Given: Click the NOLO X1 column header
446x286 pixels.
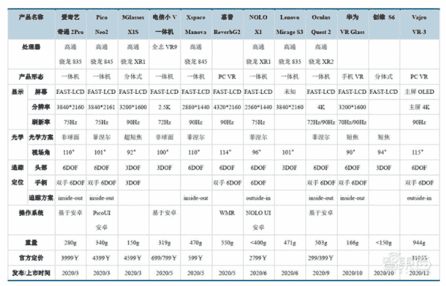Looking at the screenshot, I should 258,25.
